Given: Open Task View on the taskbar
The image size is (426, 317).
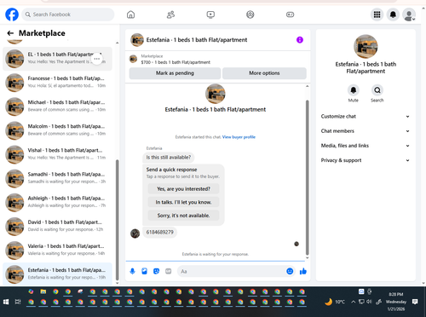Looking at the screenshot, I should point(18,302).
